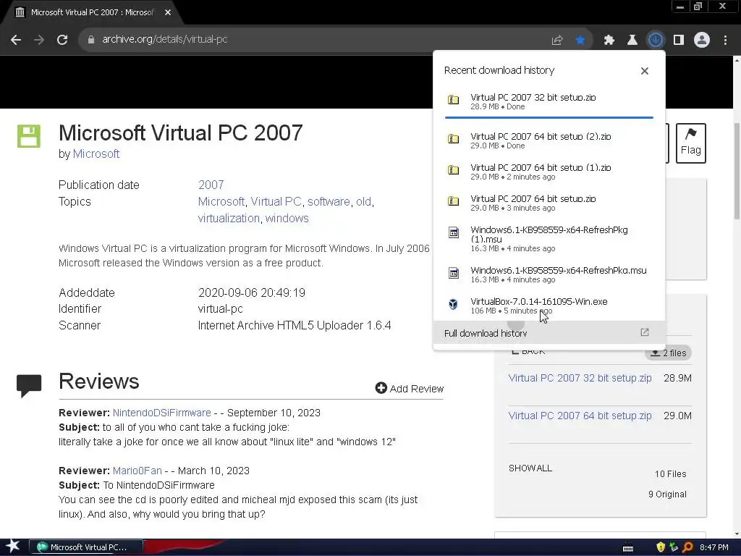Click SHOW ALL files

tap(530, 468)
